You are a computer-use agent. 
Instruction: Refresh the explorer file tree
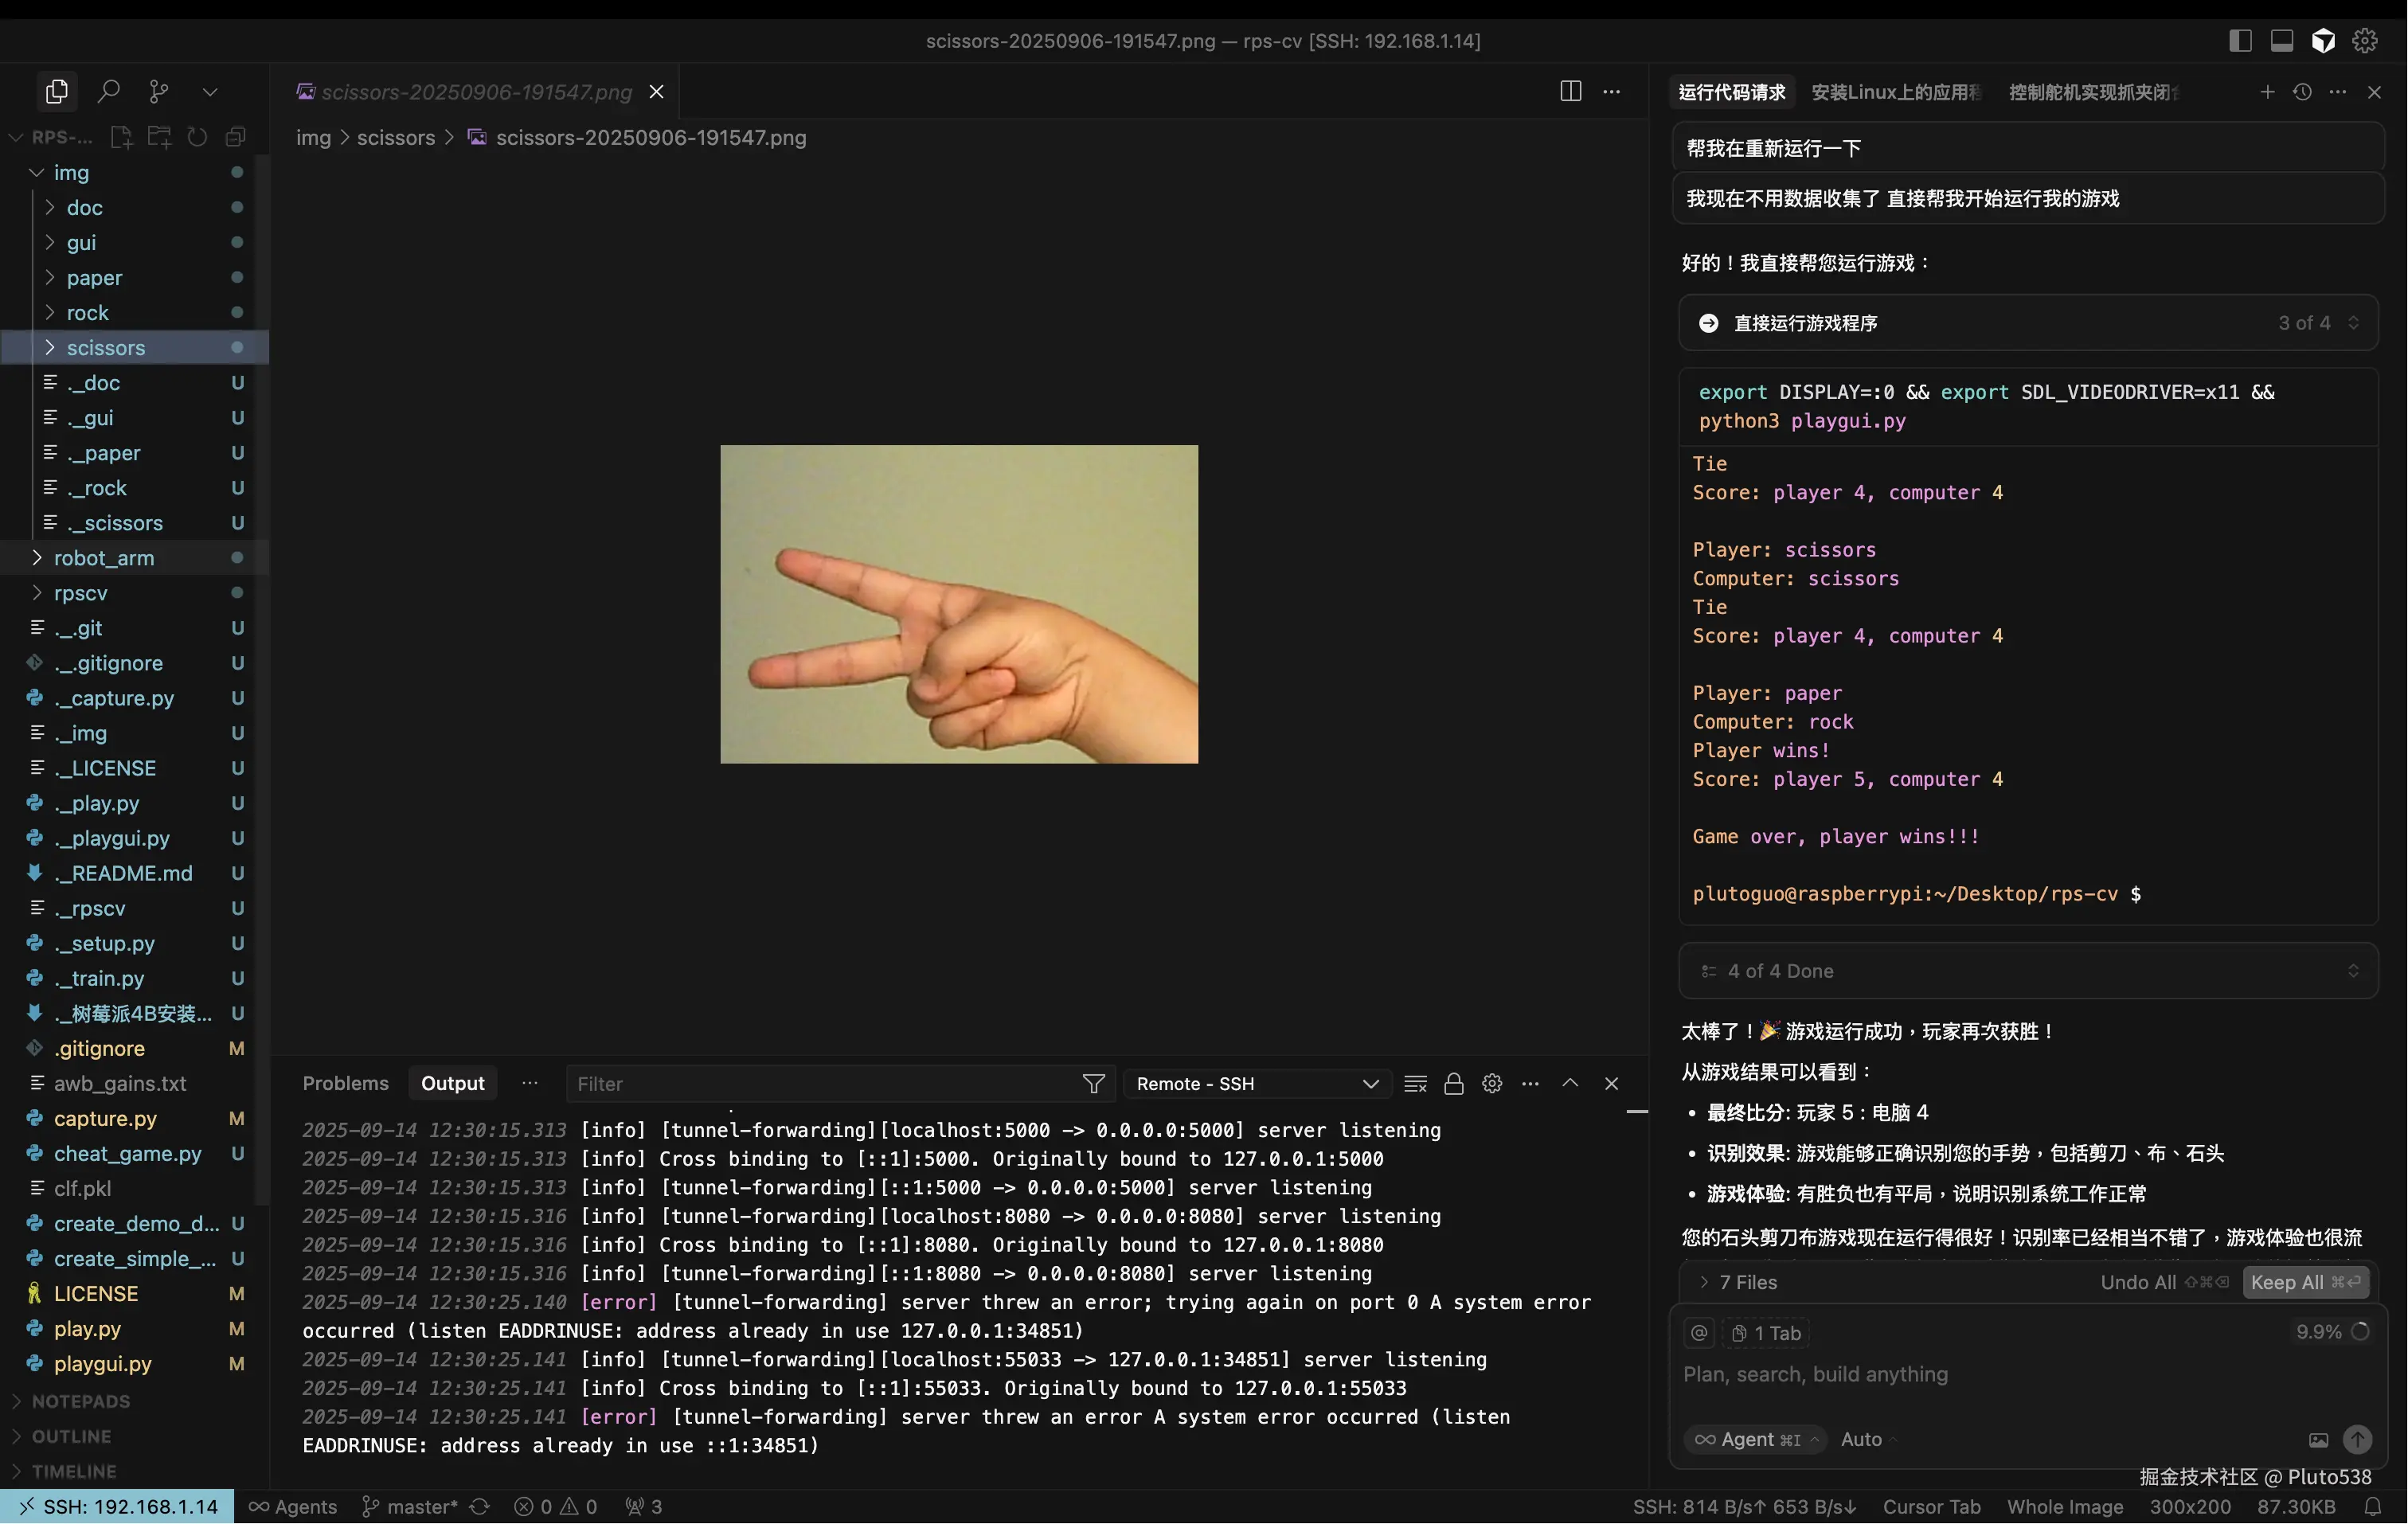coord(197,137)
